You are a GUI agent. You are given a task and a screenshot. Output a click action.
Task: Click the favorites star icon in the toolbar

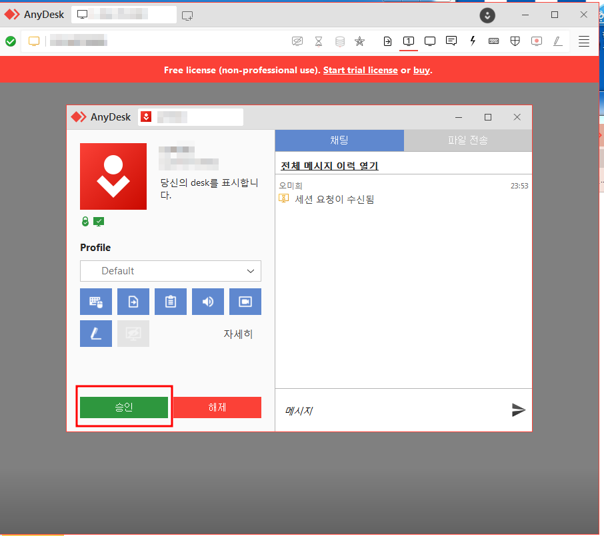tap(360, 41)
